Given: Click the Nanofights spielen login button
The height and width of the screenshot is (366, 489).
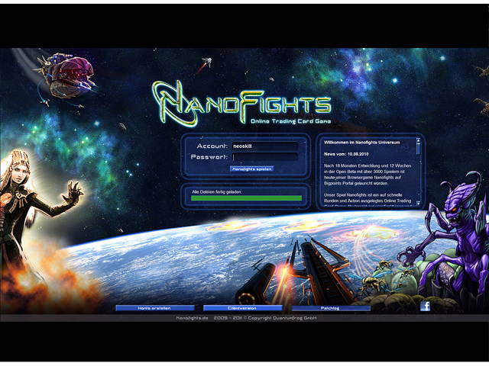Looking at the screenshot, I should point(252,169).
